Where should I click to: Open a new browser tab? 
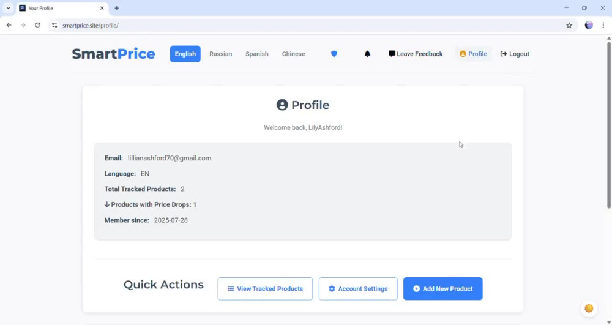pyautogui.click(x=117, y=8)
